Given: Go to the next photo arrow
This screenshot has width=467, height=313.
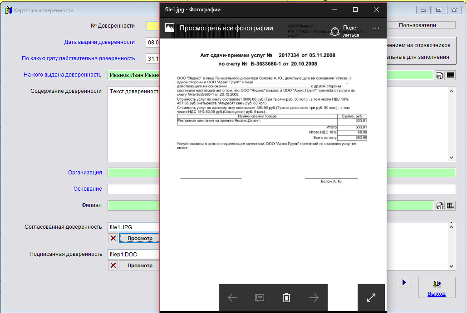Looking at the screenshot, I should pyautogui.click(x=314, y=298).
